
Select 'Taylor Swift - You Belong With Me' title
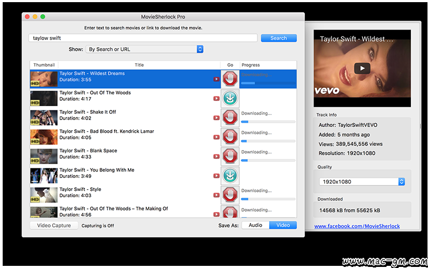coord(97,170)
